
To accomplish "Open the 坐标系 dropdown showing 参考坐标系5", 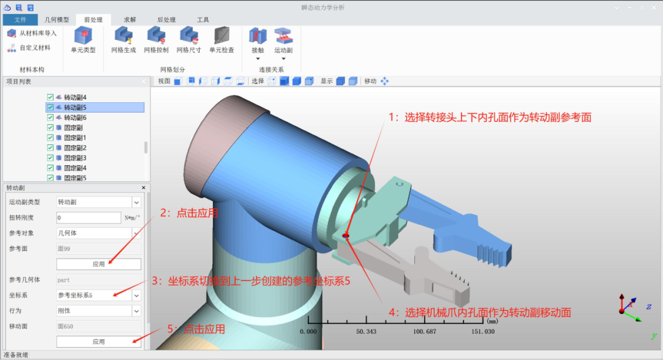I will coord(136,296).
